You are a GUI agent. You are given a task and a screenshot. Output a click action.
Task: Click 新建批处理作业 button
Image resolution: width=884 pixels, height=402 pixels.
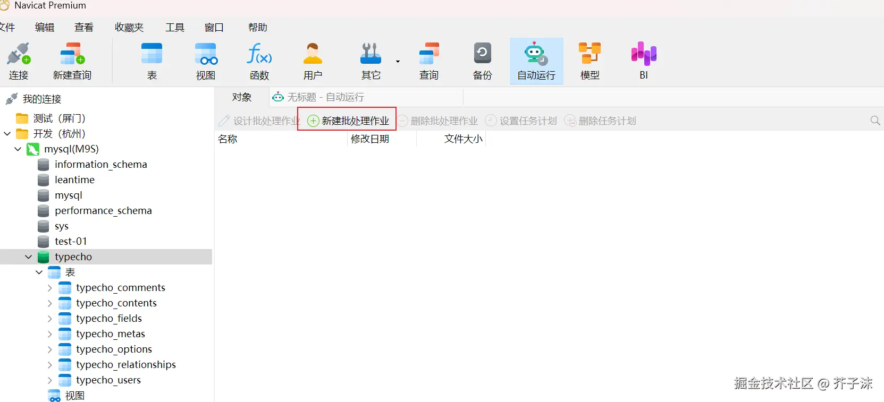(348, 121)
